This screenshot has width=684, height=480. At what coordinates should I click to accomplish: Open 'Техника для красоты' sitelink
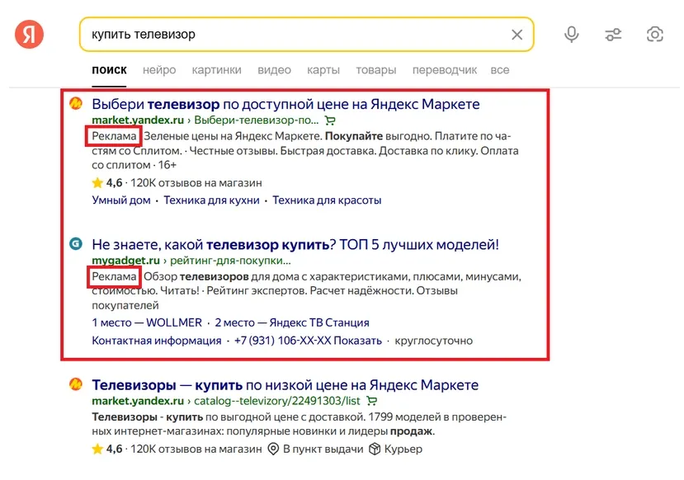coord(327,200)
